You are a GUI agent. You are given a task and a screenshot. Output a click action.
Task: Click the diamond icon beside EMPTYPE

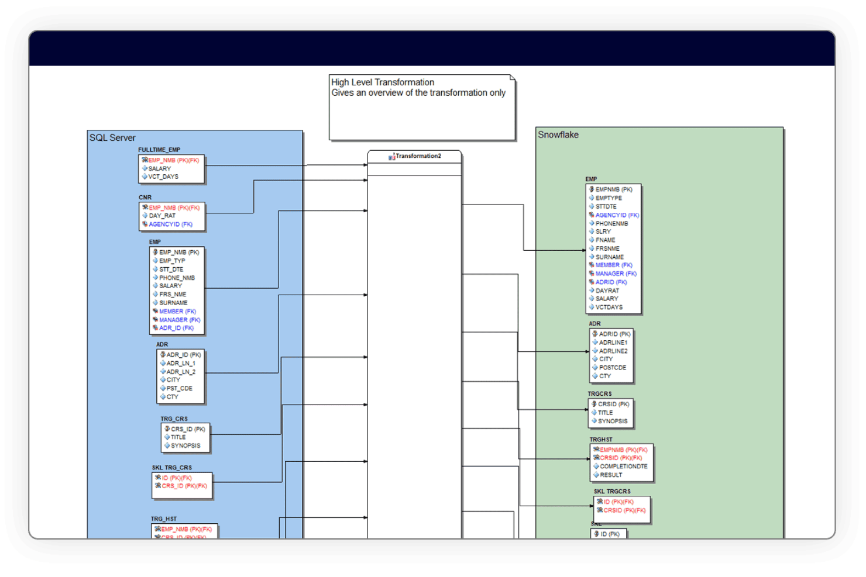592,198
